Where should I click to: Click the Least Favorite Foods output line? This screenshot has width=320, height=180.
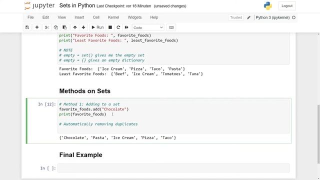131,74
